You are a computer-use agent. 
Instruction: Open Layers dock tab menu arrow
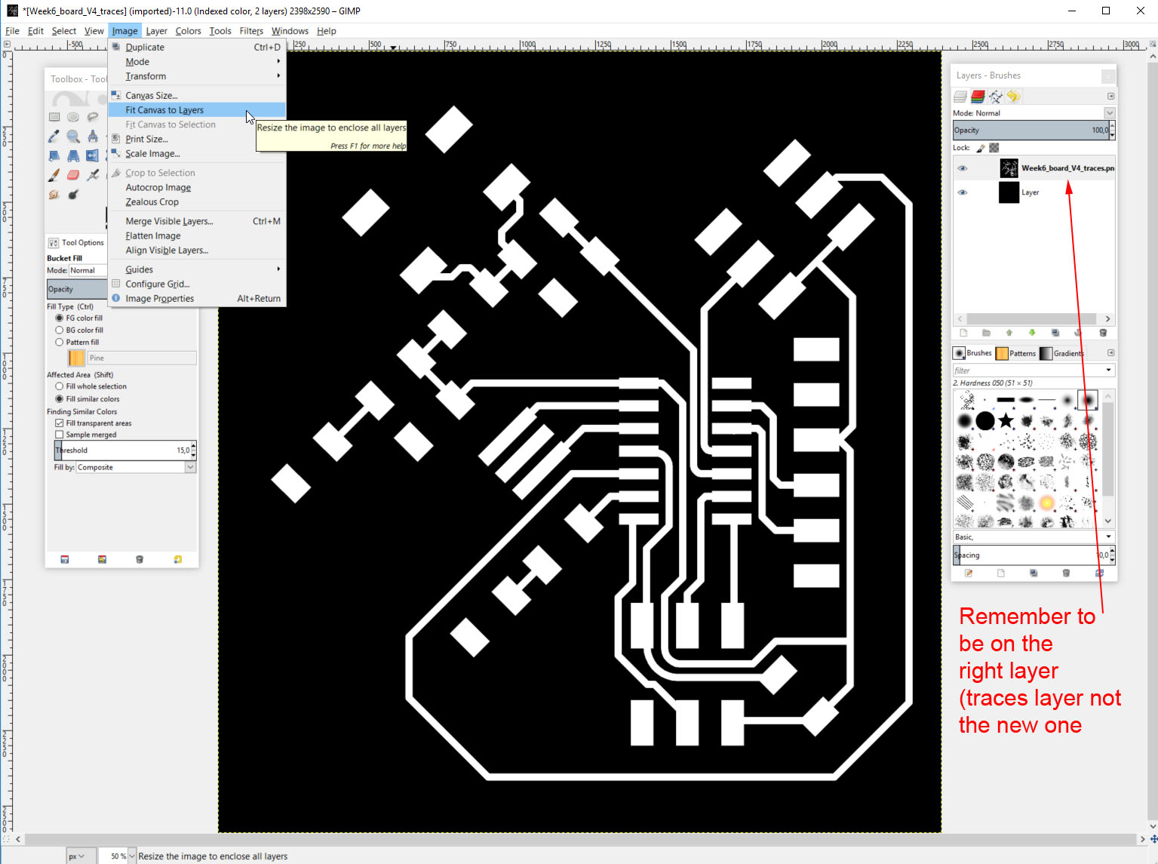coord(1110,97)
